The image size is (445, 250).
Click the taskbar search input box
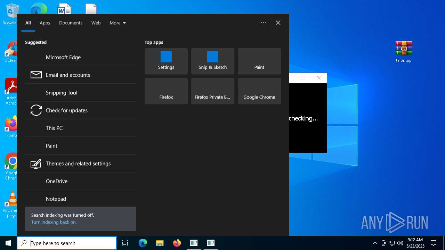click(x=67, y=243)
